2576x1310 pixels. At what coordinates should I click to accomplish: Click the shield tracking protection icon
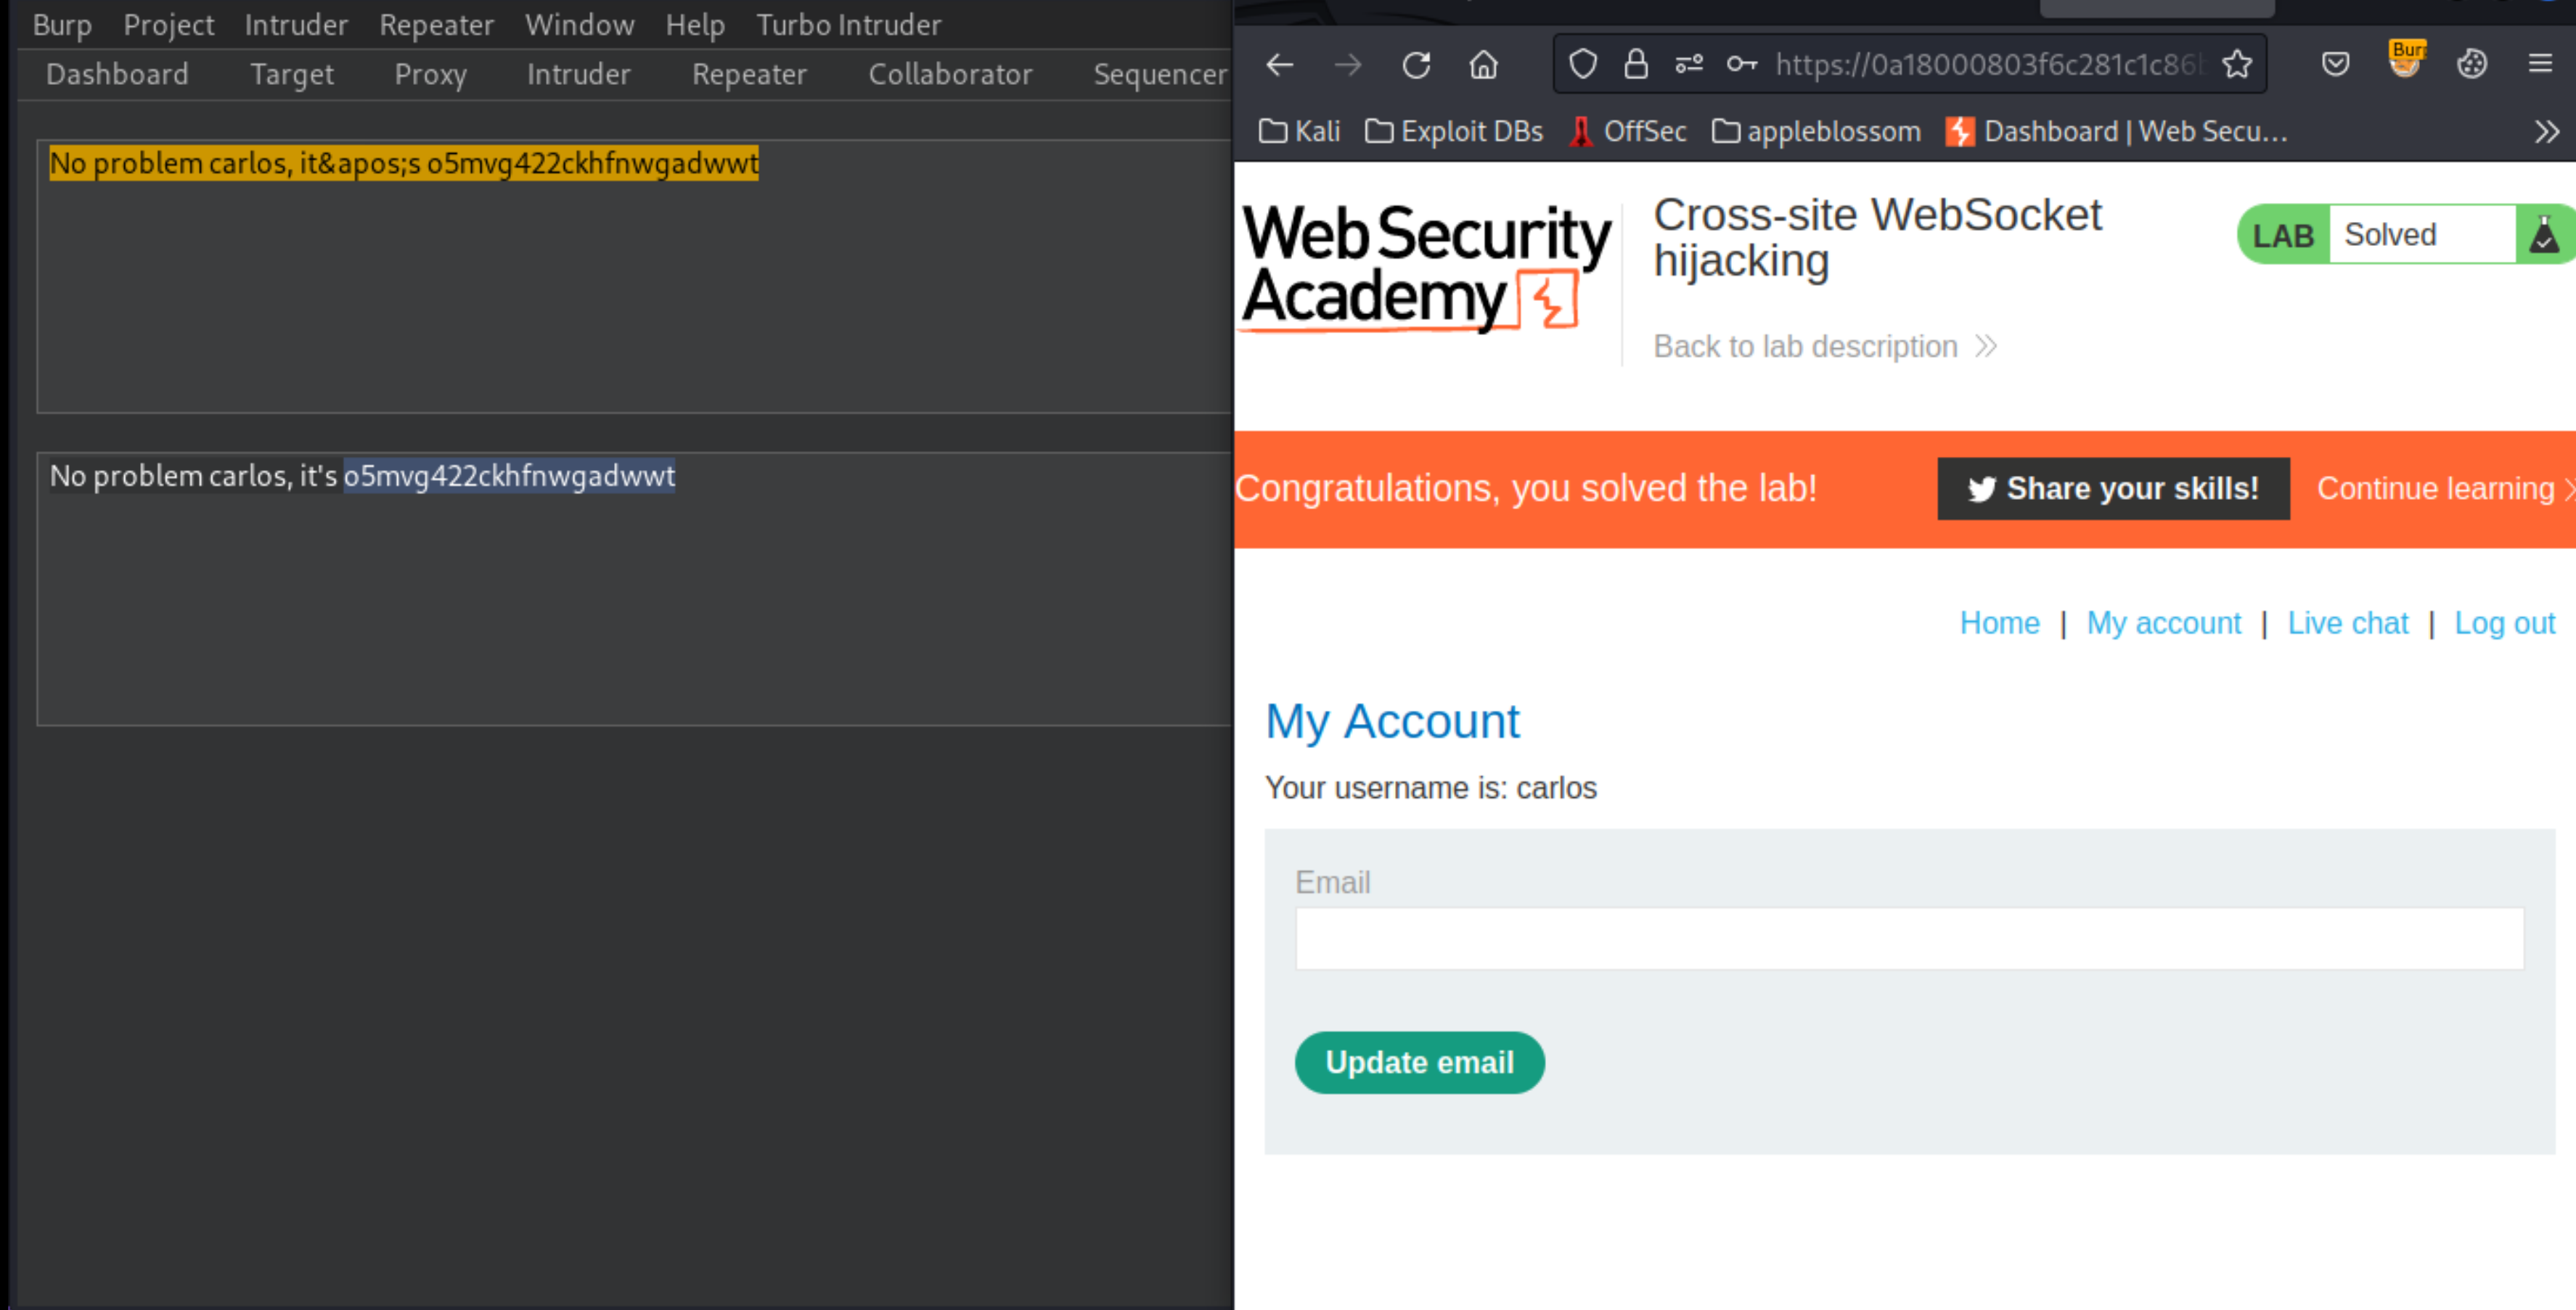tap(1583, 64)
